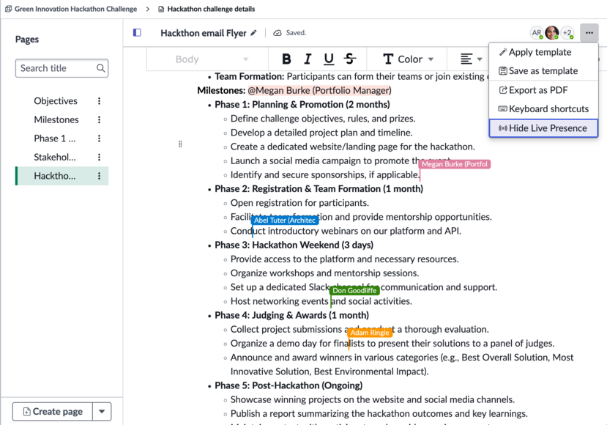Open options menu for Stakehol... page
The height and width of the screenshot is (425, 607).
(x=99, y=158)
